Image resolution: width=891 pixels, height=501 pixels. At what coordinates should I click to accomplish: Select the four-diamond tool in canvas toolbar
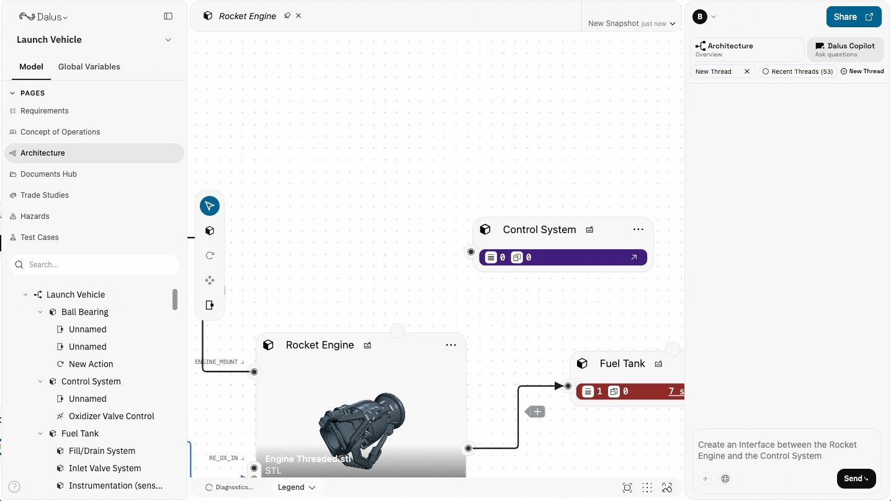[210, 280]
